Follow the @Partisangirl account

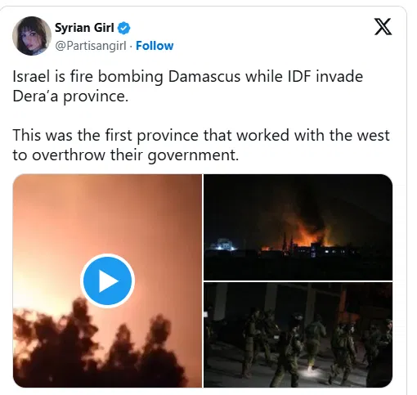click(155, 46)
